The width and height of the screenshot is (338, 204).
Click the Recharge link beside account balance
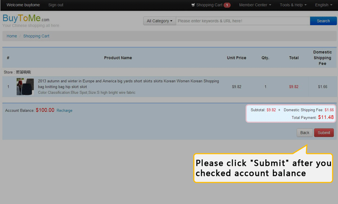point(64,110)
